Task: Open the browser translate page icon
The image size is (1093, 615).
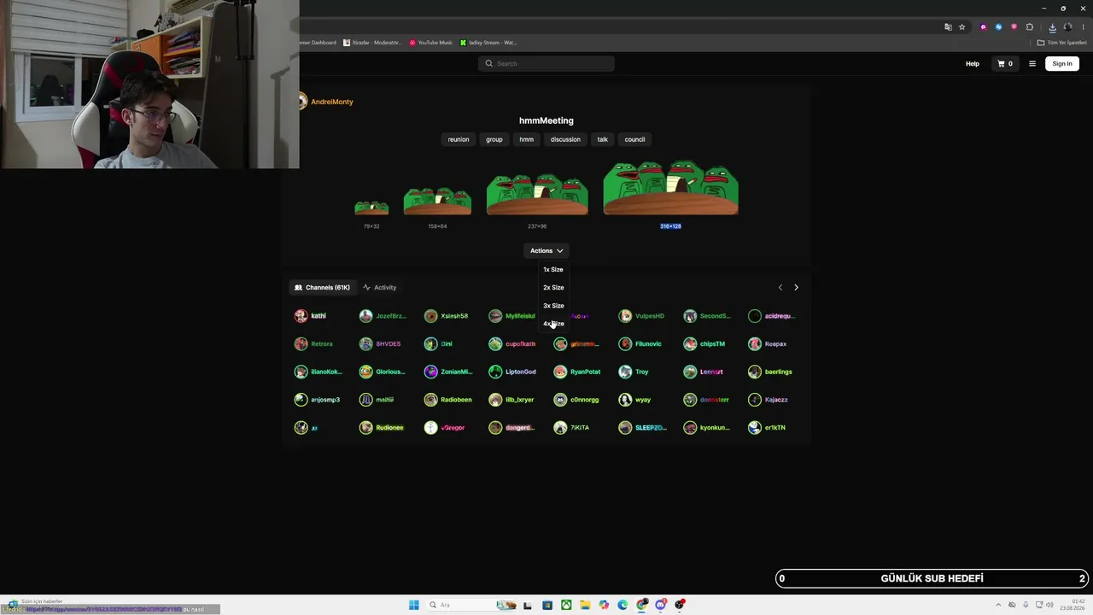Action: tap(948, 27)
